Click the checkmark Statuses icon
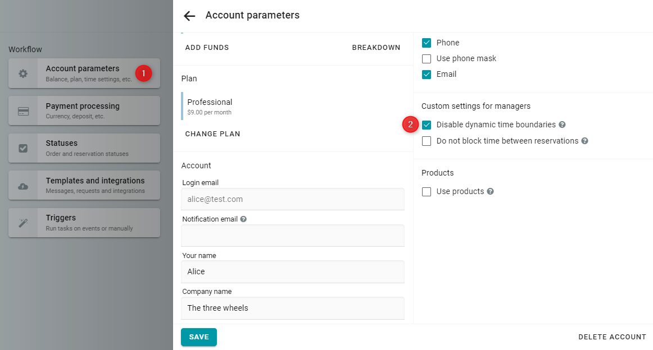 [x=23, y=149]
